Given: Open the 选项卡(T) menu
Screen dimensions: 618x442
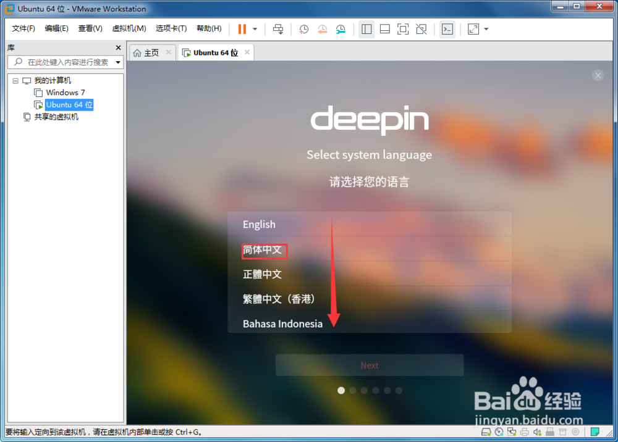Looking at the screenshot, I should click(171, 28).
